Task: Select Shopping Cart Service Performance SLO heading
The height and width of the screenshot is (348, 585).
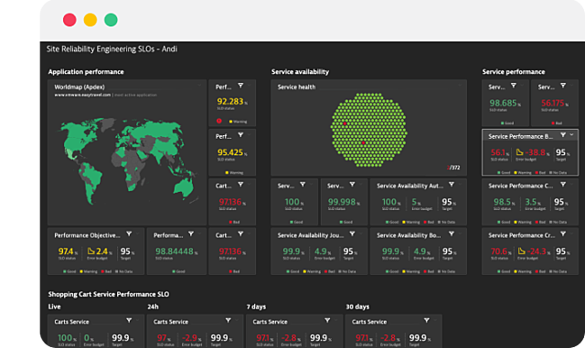Action: click(109, 294)
